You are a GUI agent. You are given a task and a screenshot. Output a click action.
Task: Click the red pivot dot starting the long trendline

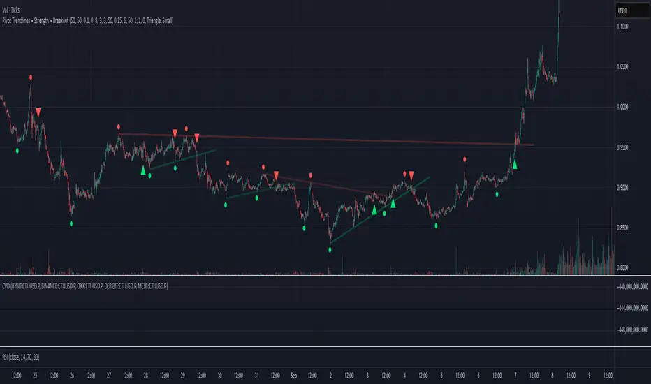(118, 126)
